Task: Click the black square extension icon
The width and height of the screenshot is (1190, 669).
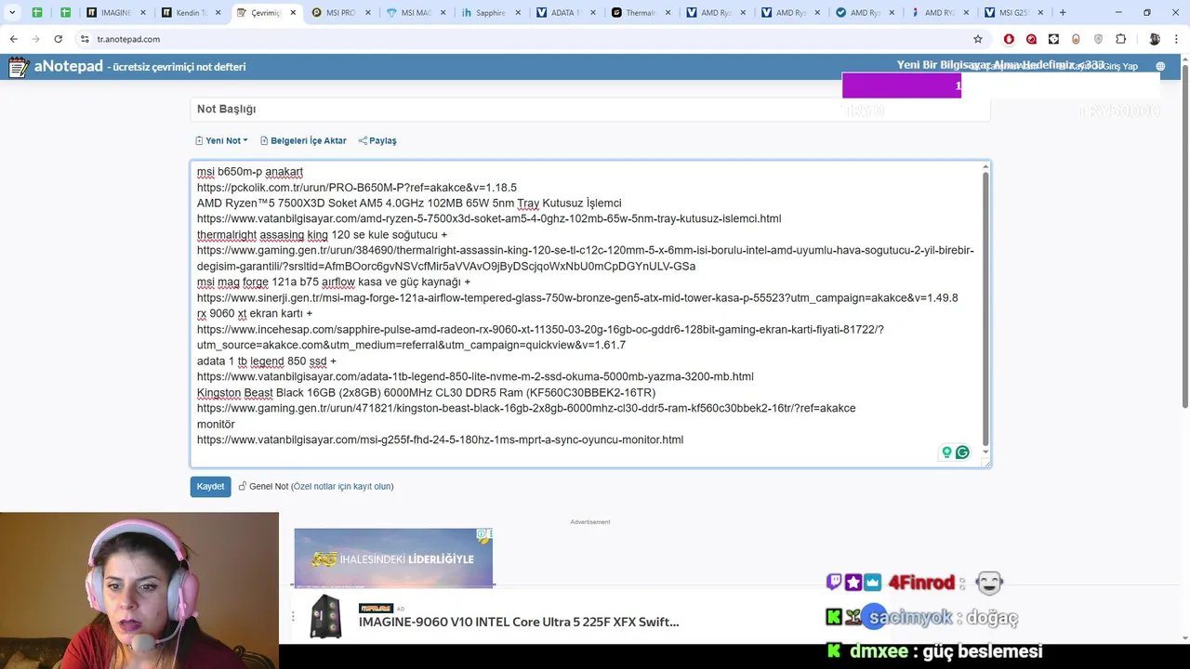Action: [1053, 39]
